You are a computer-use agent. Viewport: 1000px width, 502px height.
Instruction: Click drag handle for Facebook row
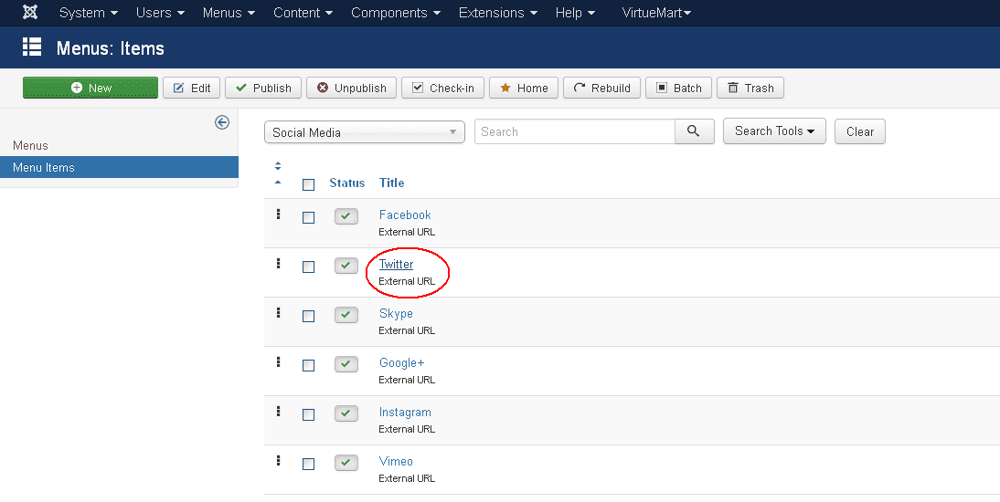point(278,214)
